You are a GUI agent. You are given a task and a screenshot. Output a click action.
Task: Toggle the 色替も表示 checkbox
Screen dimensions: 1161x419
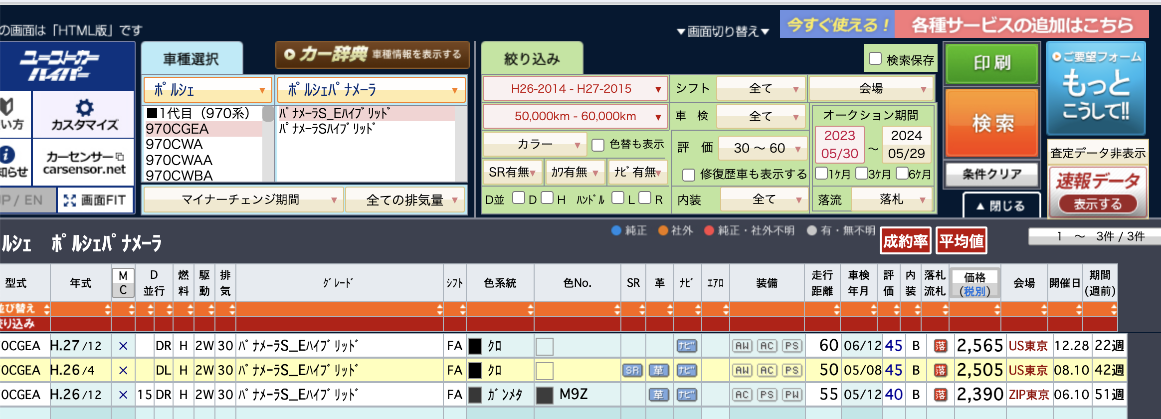click(x=597, y=145)
